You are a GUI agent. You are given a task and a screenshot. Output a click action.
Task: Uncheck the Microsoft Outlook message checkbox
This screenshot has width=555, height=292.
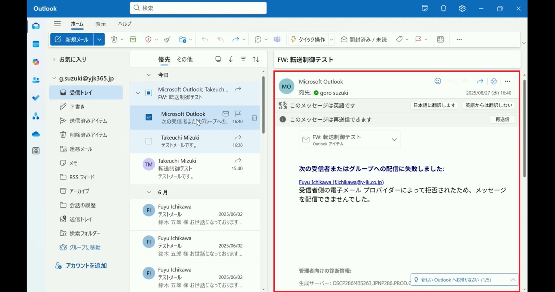point(149,117)
